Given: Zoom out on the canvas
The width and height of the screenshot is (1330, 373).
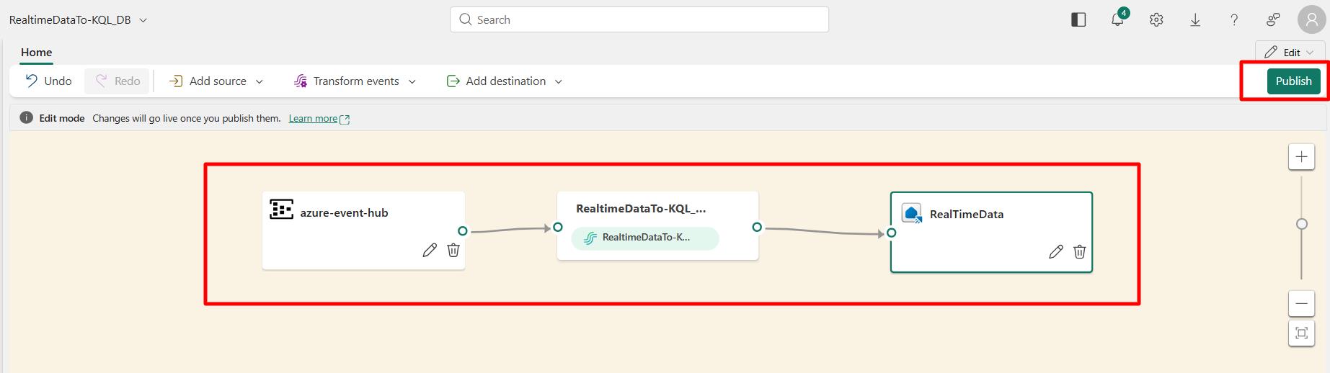Looking at the screenshot, I should [1301, 303].
